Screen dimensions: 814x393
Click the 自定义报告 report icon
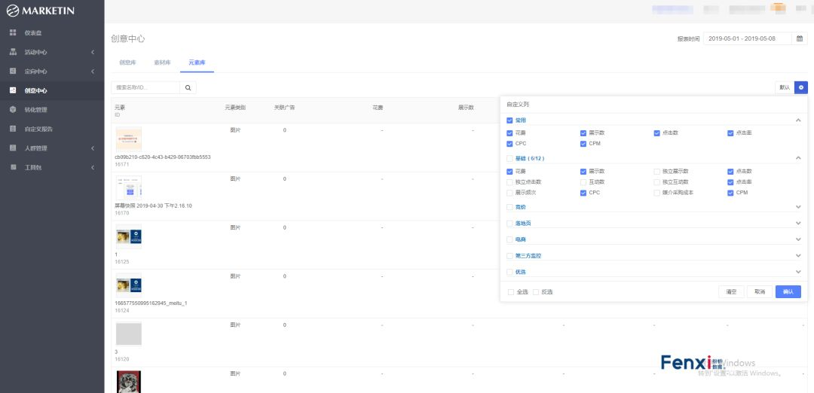pyautogui.click(x=13, y=129)
